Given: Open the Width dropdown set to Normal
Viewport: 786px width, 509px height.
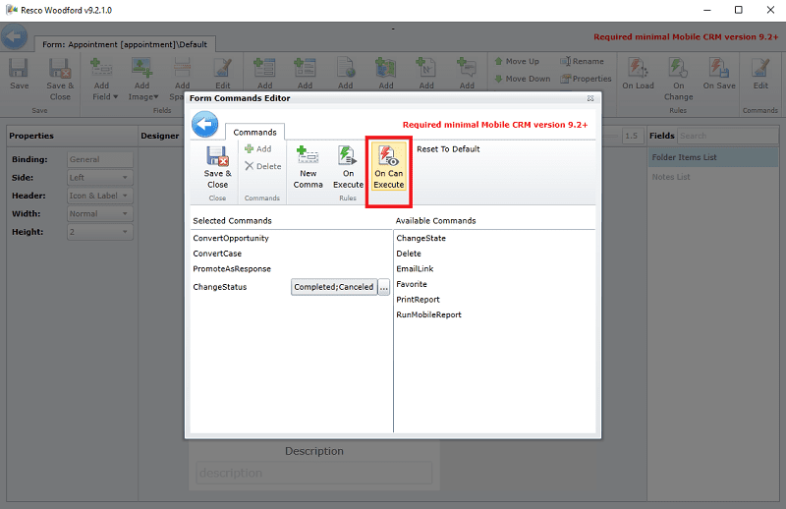Looking at the screenshot, I should click(100, 213).
